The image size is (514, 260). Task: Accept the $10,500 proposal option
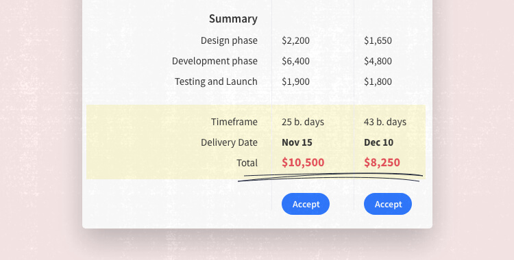(306, 204)
